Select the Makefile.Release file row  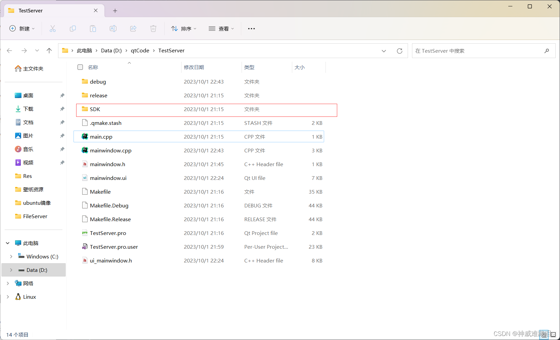click(199, 219)
